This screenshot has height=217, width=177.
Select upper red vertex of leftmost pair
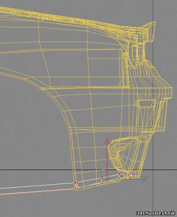tap(76, 183)
